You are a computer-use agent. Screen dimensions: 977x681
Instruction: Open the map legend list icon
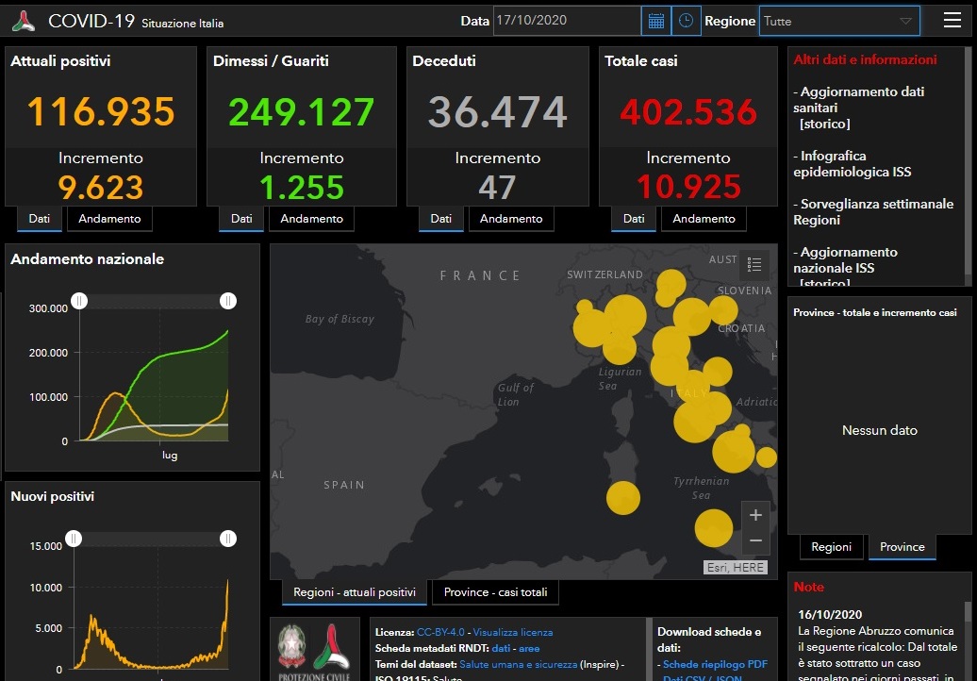pos(753,264)
